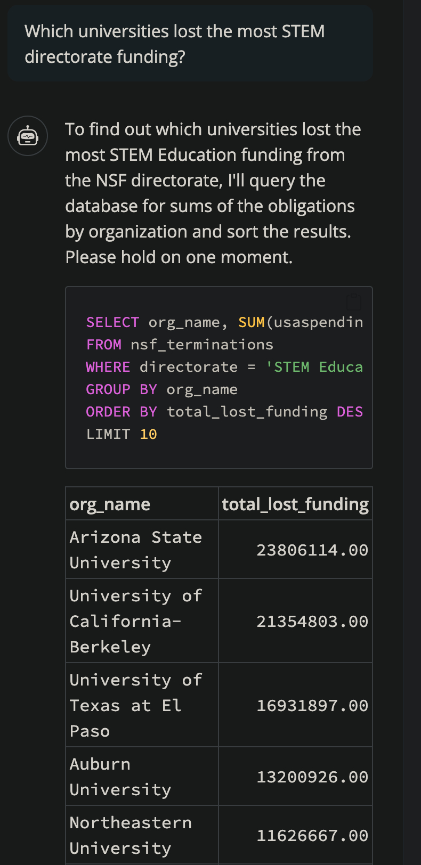This screenshot has width=421, height=865.
Task: Click the 16931897.00 funding value
Action: (x=312, y=706)
